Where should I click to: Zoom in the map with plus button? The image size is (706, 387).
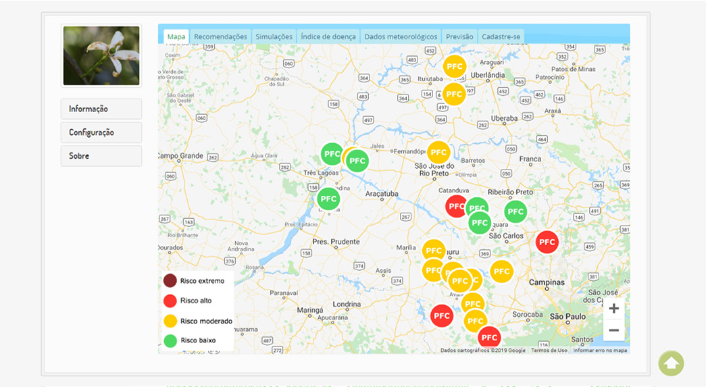pyautogui.click(x=613, y=309)
